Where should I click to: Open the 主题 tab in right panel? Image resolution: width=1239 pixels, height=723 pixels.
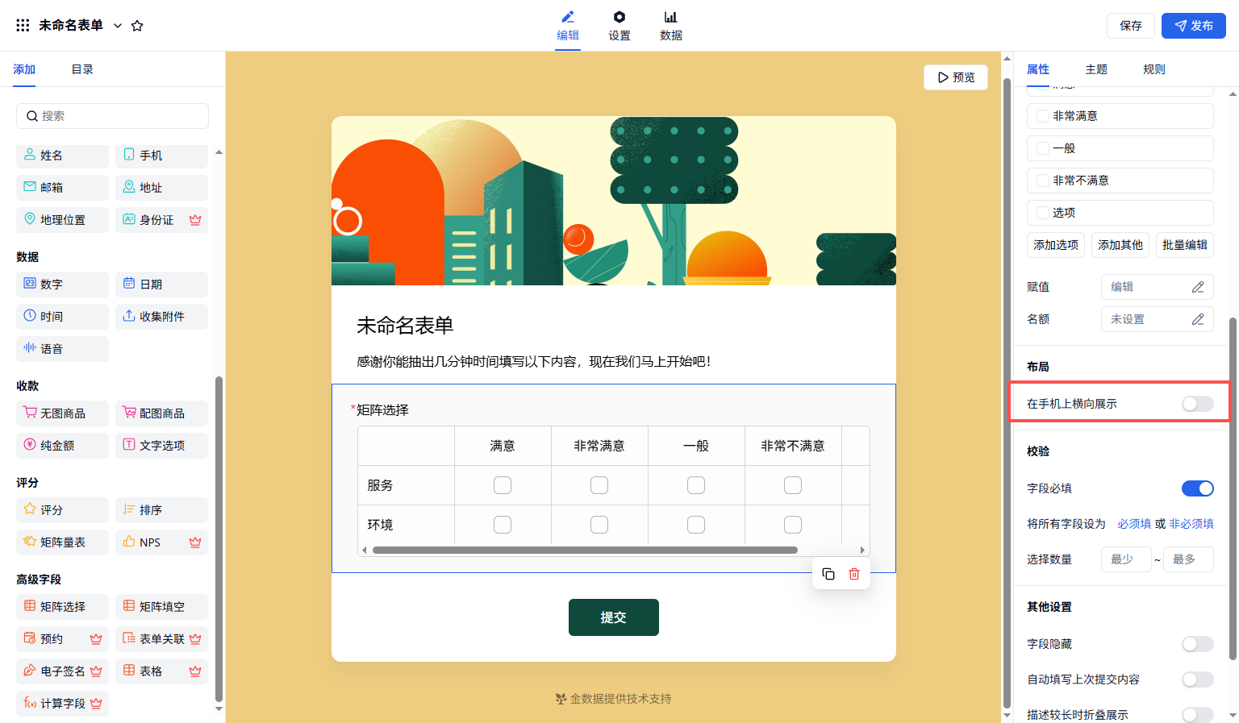1096,69
